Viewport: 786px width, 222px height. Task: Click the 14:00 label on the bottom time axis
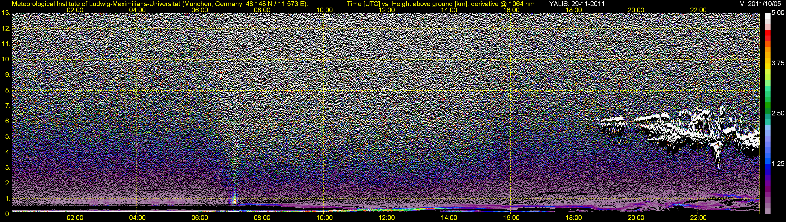449,218
